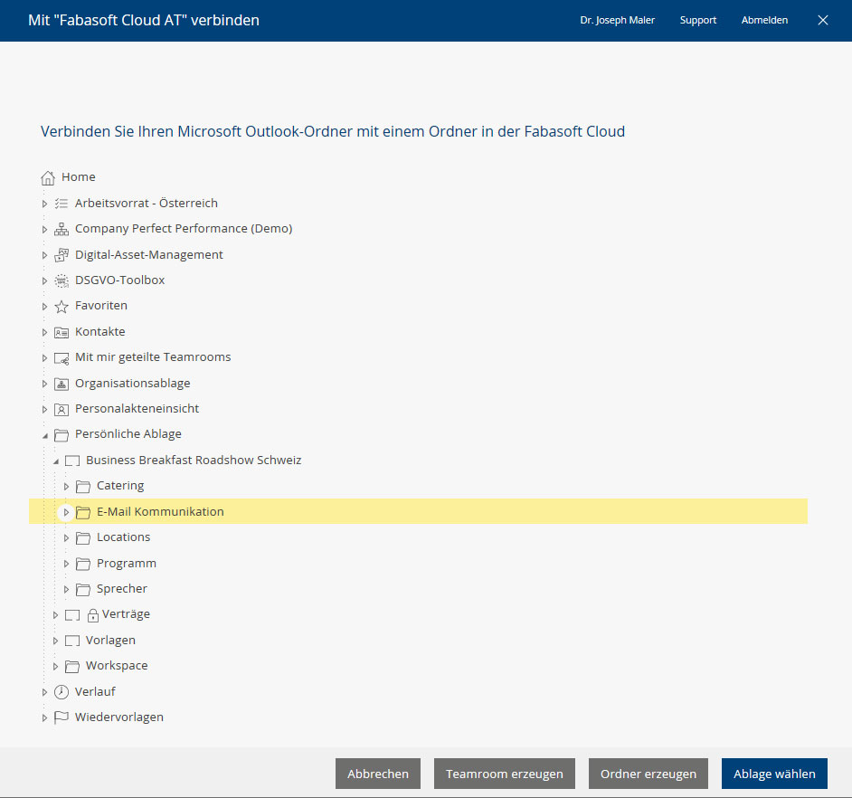Click the Locations folder icon
This screenshot has width=852, height=798.
(83, 537)
